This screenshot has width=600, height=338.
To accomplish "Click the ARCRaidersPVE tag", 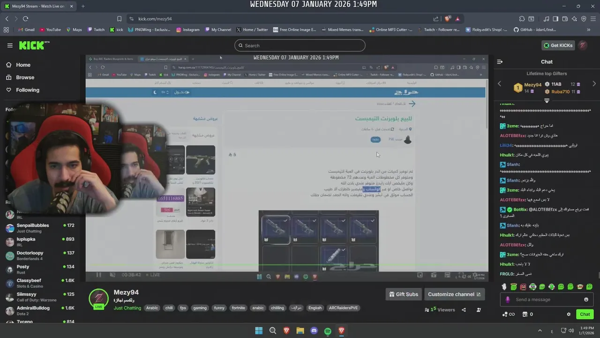I will [x=343, y=308].
